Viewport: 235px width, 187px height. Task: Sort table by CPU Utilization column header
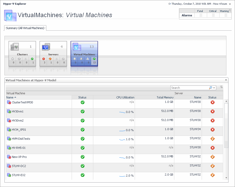(x=125, y=97)
